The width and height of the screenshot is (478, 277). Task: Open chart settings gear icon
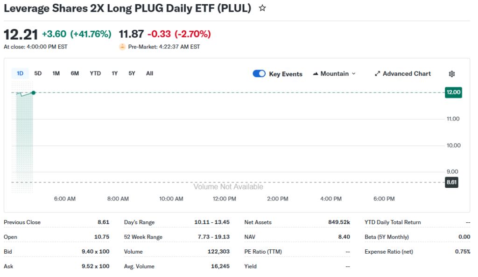point(451,74)
